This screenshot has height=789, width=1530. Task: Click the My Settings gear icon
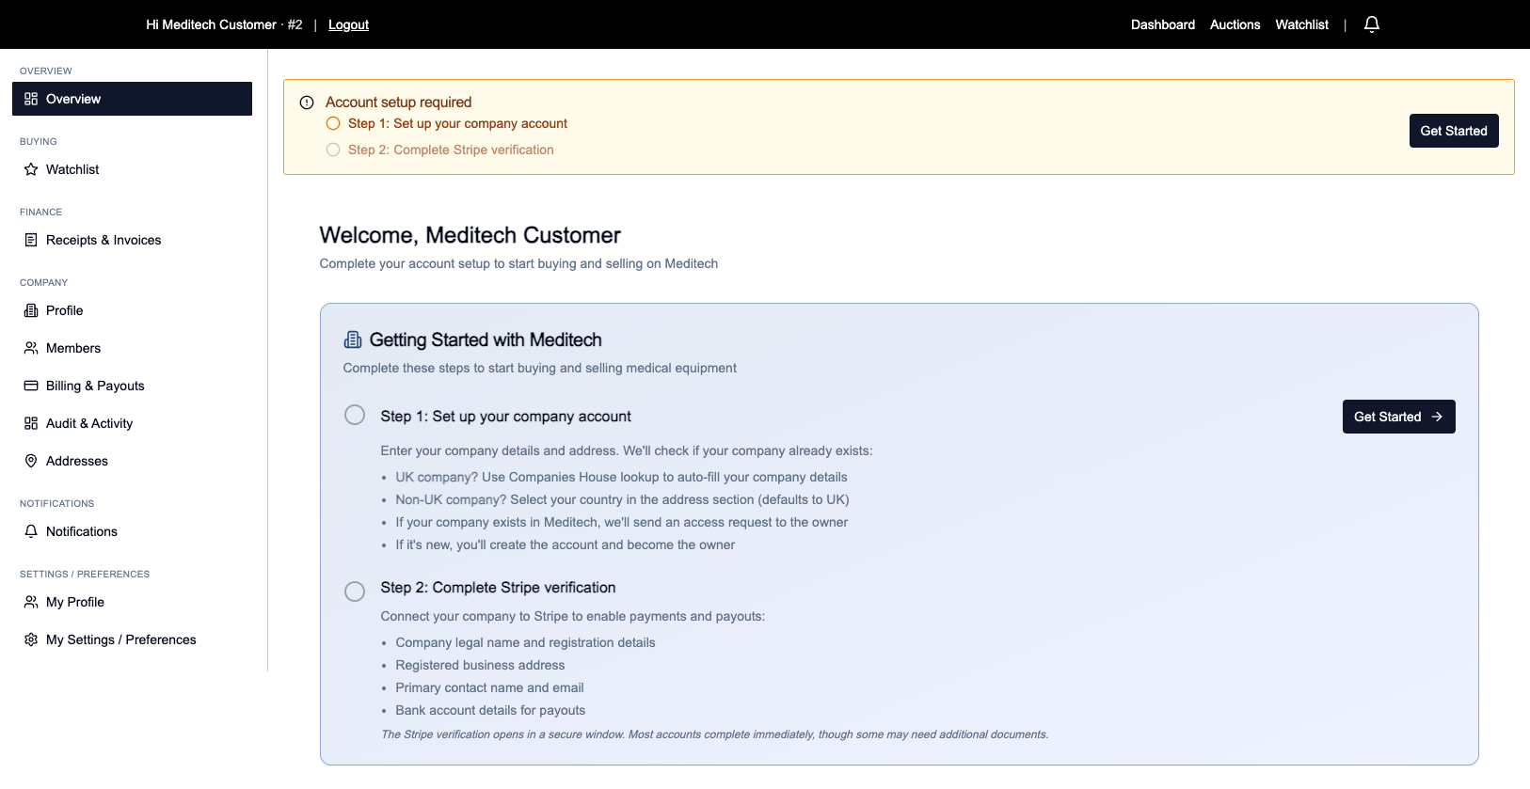pos(31,639)
